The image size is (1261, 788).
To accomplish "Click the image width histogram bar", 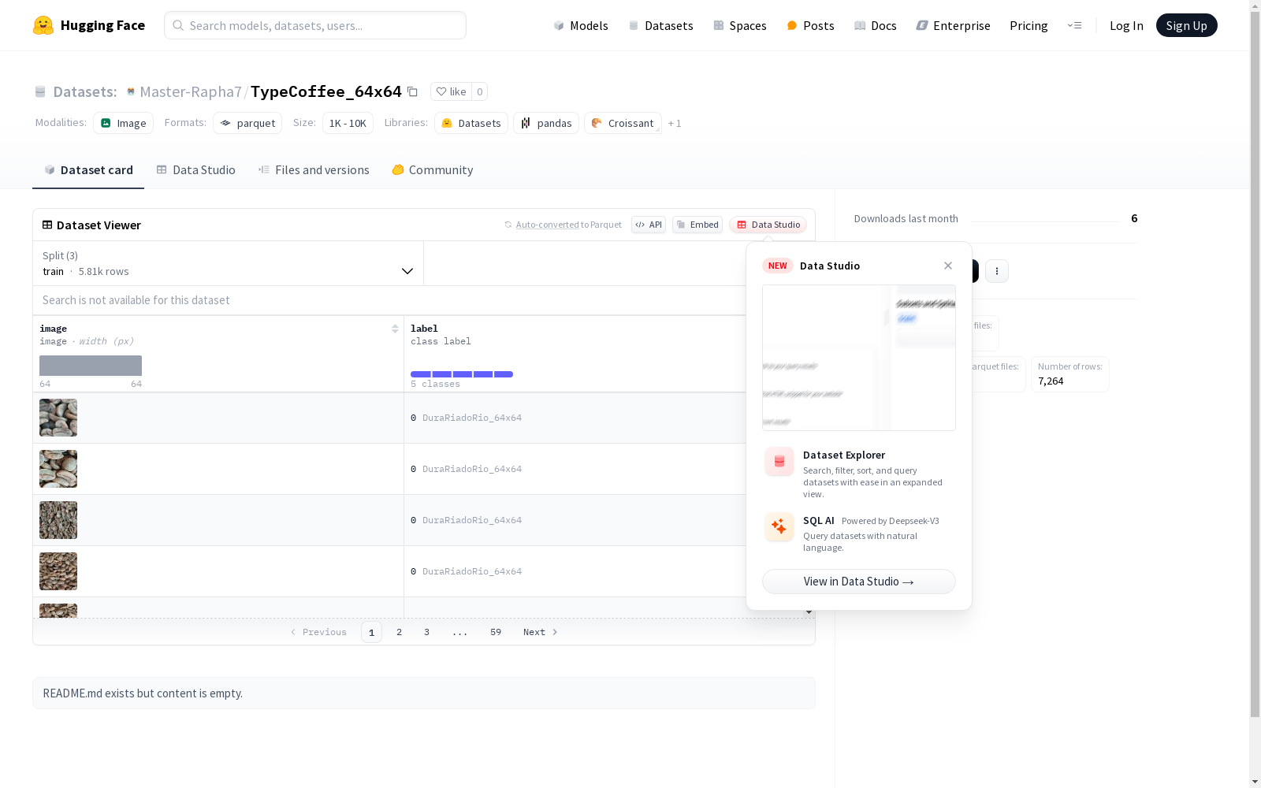I will pyautogui.click(x=91, y=366).
